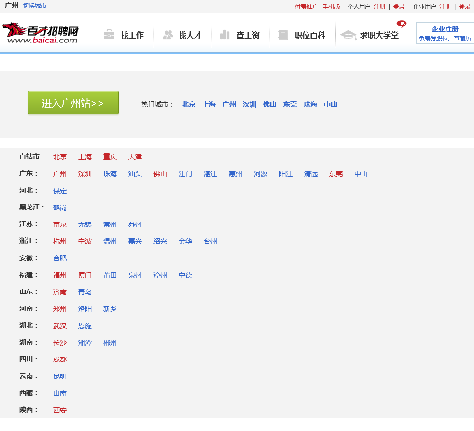Go to the 山南 city site

tap(59, 393)
